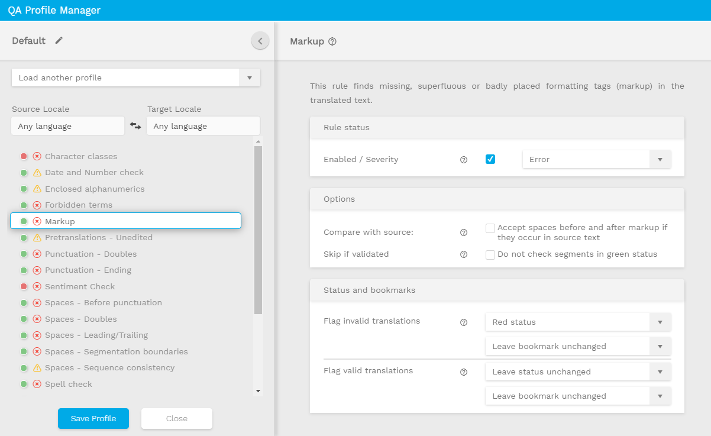Click the Source Locale input field
711x436 pixels.
[x=67, y=126]
